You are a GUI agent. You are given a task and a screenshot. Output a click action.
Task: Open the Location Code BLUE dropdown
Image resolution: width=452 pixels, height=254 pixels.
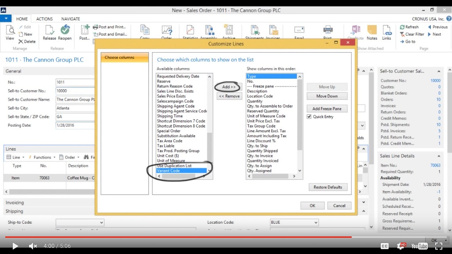316,222
